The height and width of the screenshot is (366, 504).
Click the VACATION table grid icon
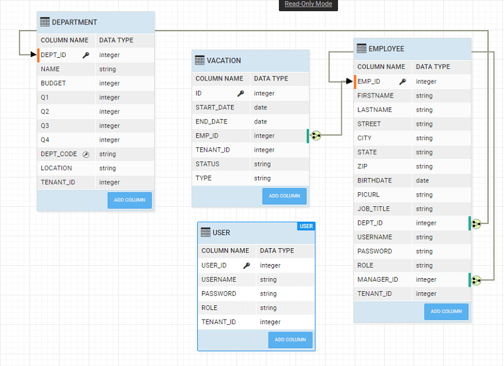pos(199,60)
